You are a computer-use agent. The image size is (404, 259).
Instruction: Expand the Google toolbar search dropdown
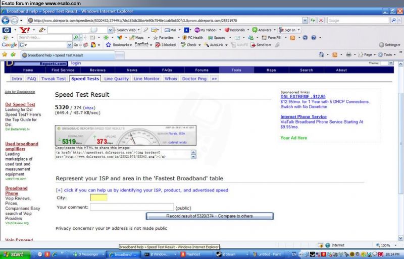pyautogui.click(x=69, y=45)
